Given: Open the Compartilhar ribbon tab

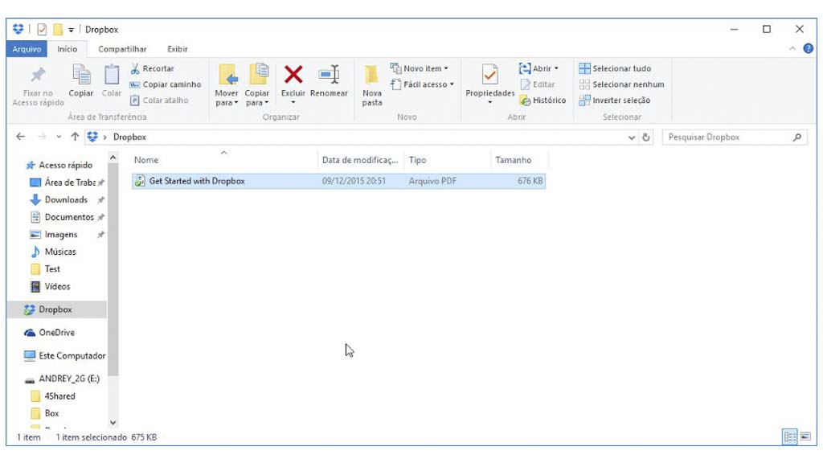Looking at the screenshot, I should [x=122, y=49].
